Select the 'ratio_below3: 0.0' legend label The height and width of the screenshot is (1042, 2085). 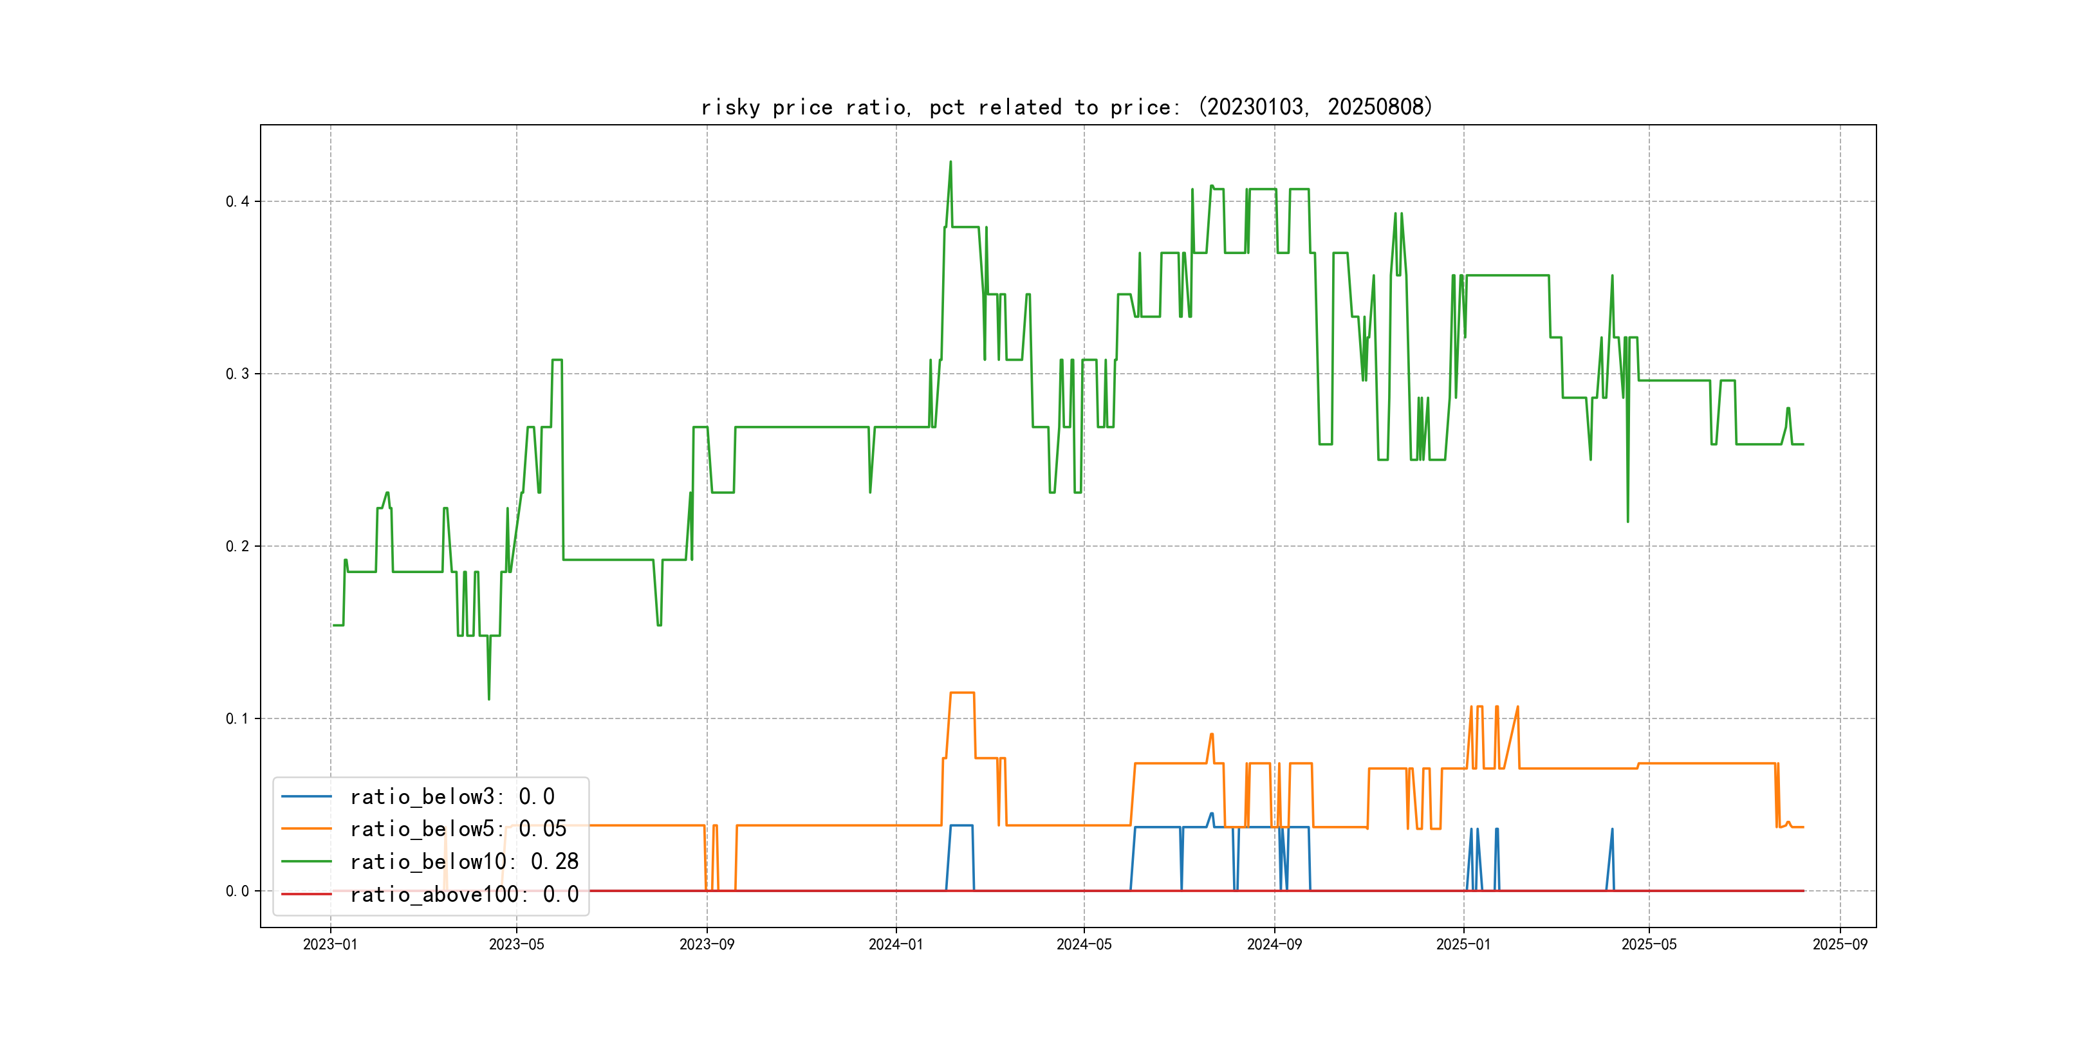coord(452,797)
